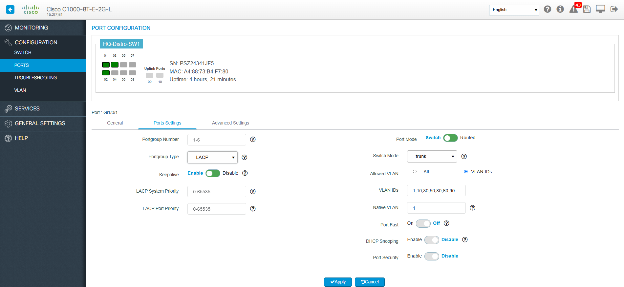The height and width of the screenshot is (287, 624).
Task: Switch to the General tab
Action: [x=115, y=123]
